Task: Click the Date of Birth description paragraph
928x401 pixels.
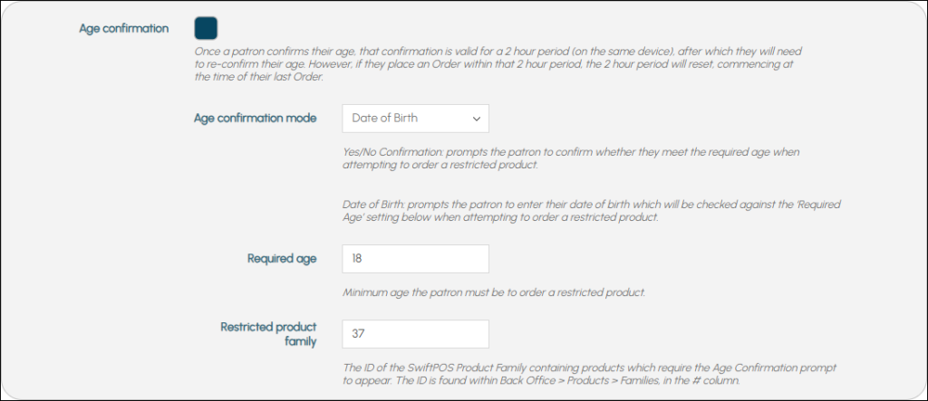Action: point(591,211)
